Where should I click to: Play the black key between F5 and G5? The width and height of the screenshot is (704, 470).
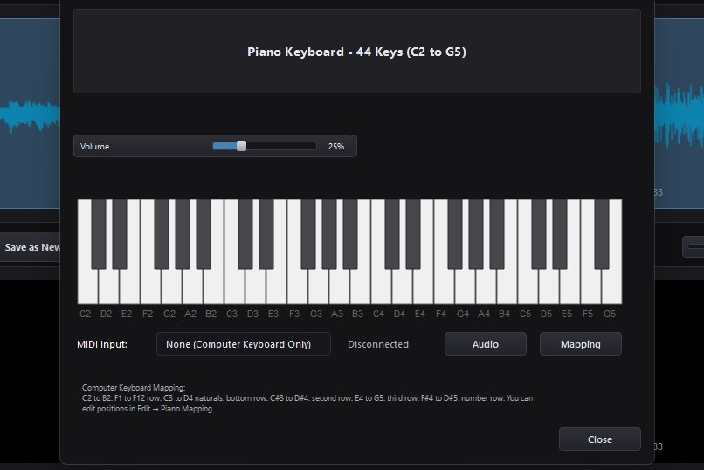coord(602,234)
